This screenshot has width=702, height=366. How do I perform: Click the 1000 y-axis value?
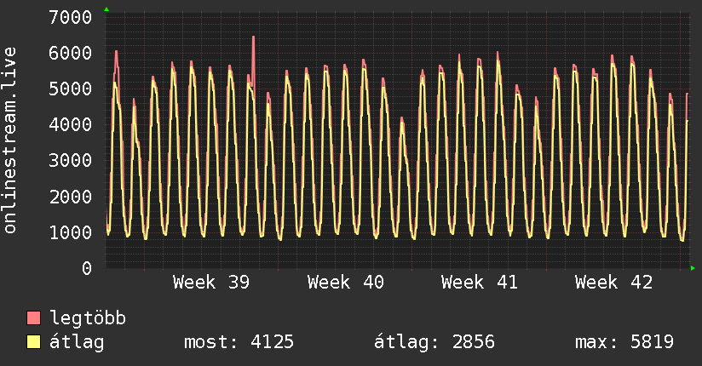point(71,232)
